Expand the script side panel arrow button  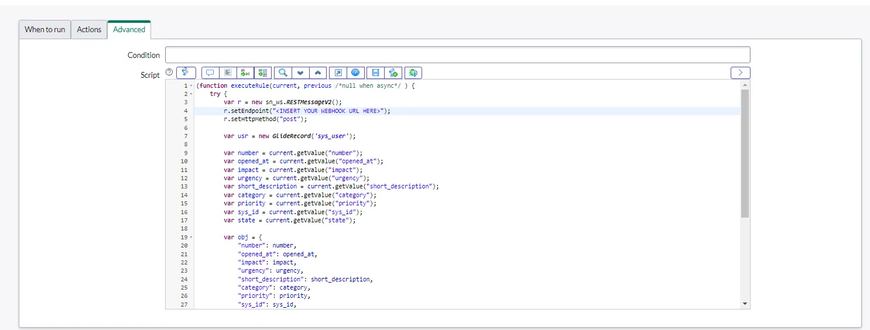(x=741, y=73)
